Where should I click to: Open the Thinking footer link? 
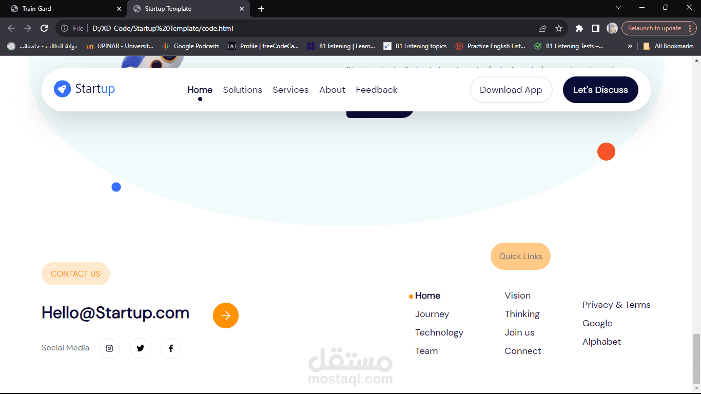tap(522, 314)
